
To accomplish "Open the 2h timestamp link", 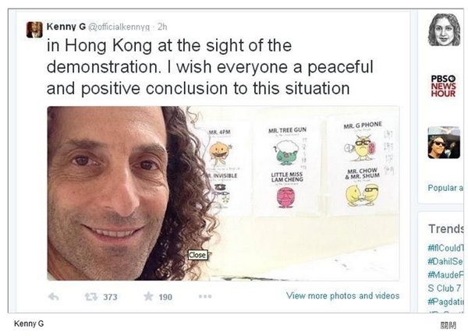I will (x=162, y=27).
